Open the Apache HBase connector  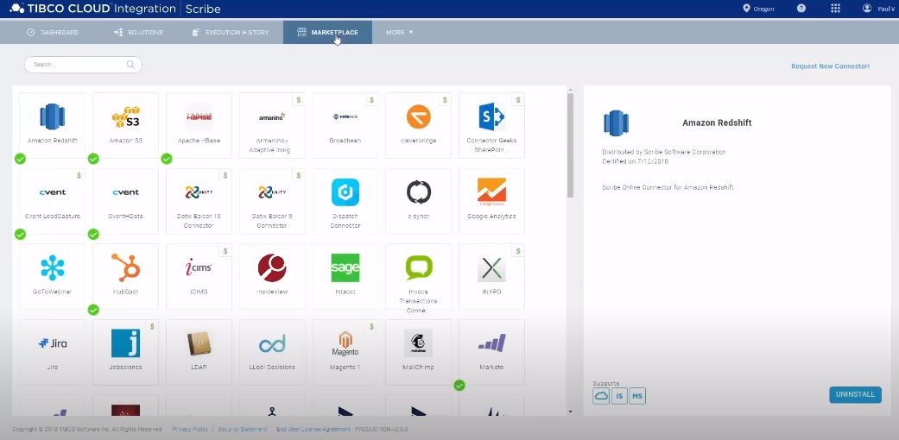[x=199, y=125]
